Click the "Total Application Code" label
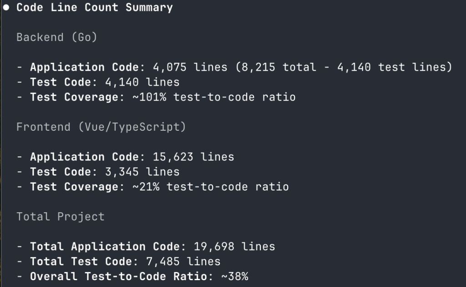This screenshot has height=287, width=466. 105,247
